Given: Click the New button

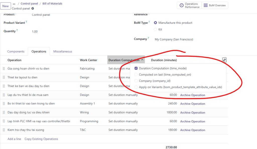Looking at the screenshot, I should tap(6, 6).
